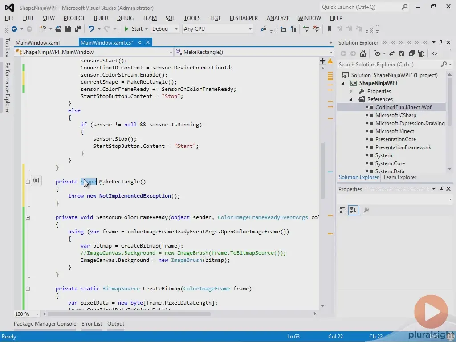Collapse the MakeRectangle method outline
This screenshot has height=342, width=456.
[28, 182]
